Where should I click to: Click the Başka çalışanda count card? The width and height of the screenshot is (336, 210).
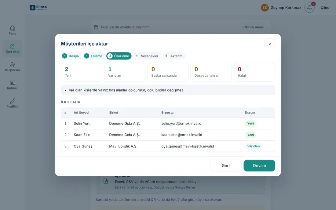(168, 72)
